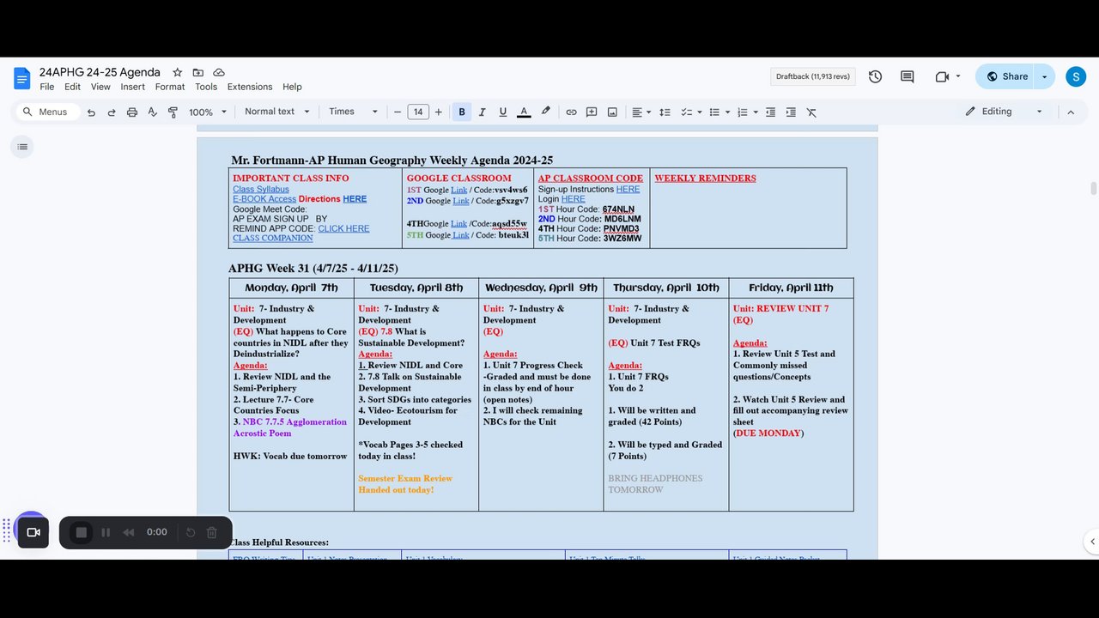The height and width of the screenshot is (618, 1099).
Task: Insert an image from the toolbar
Action: [x=612, y=112]
